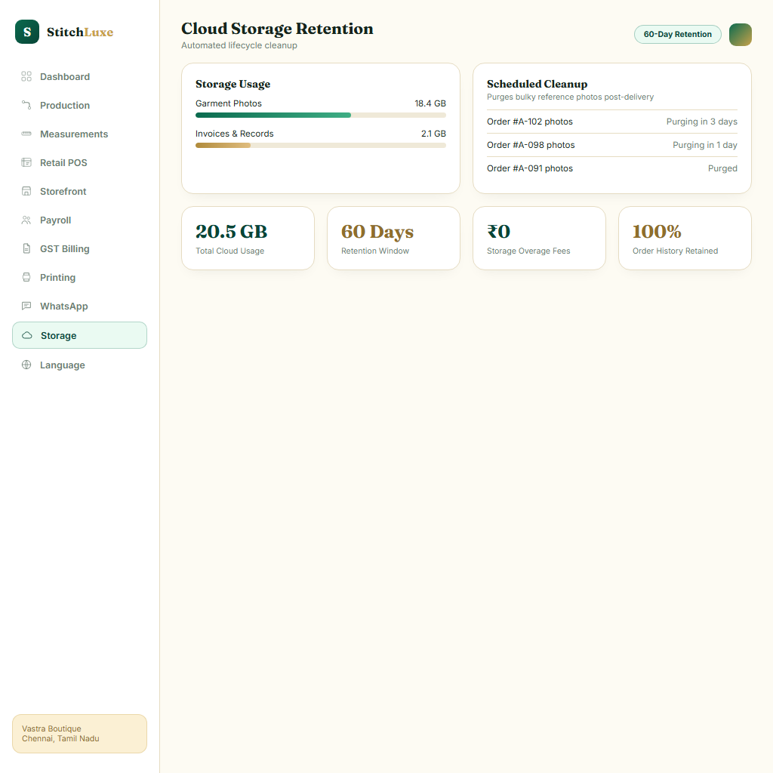773x773 pixels.
Task: Click the StitchLuxe brand name
Action: [x=80, y=32]
